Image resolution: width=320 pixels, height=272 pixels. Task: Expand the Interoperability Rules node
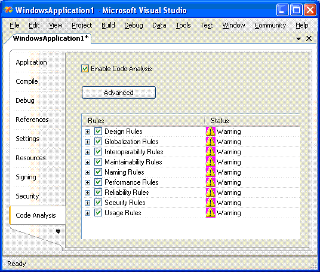point(87,152)
